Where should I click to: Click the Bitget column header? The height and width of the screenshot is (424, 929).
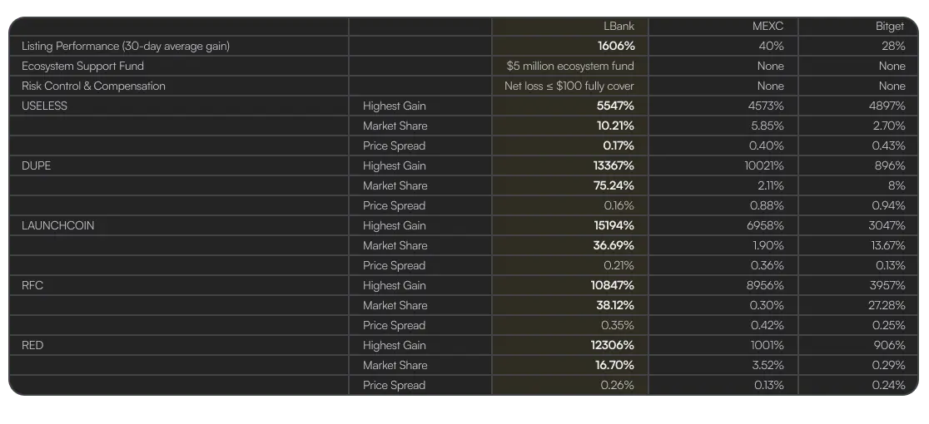click(x=890, y=26)
